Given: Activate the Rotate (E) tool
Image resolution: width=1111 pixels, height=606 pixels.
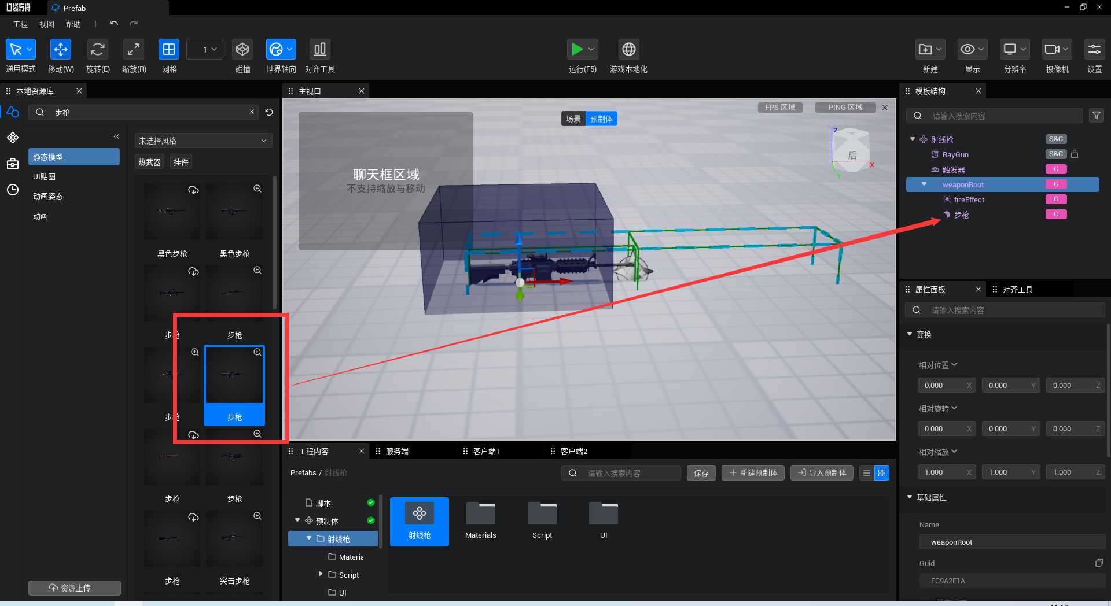Looking at the screenshot, I should click(98, 50).
